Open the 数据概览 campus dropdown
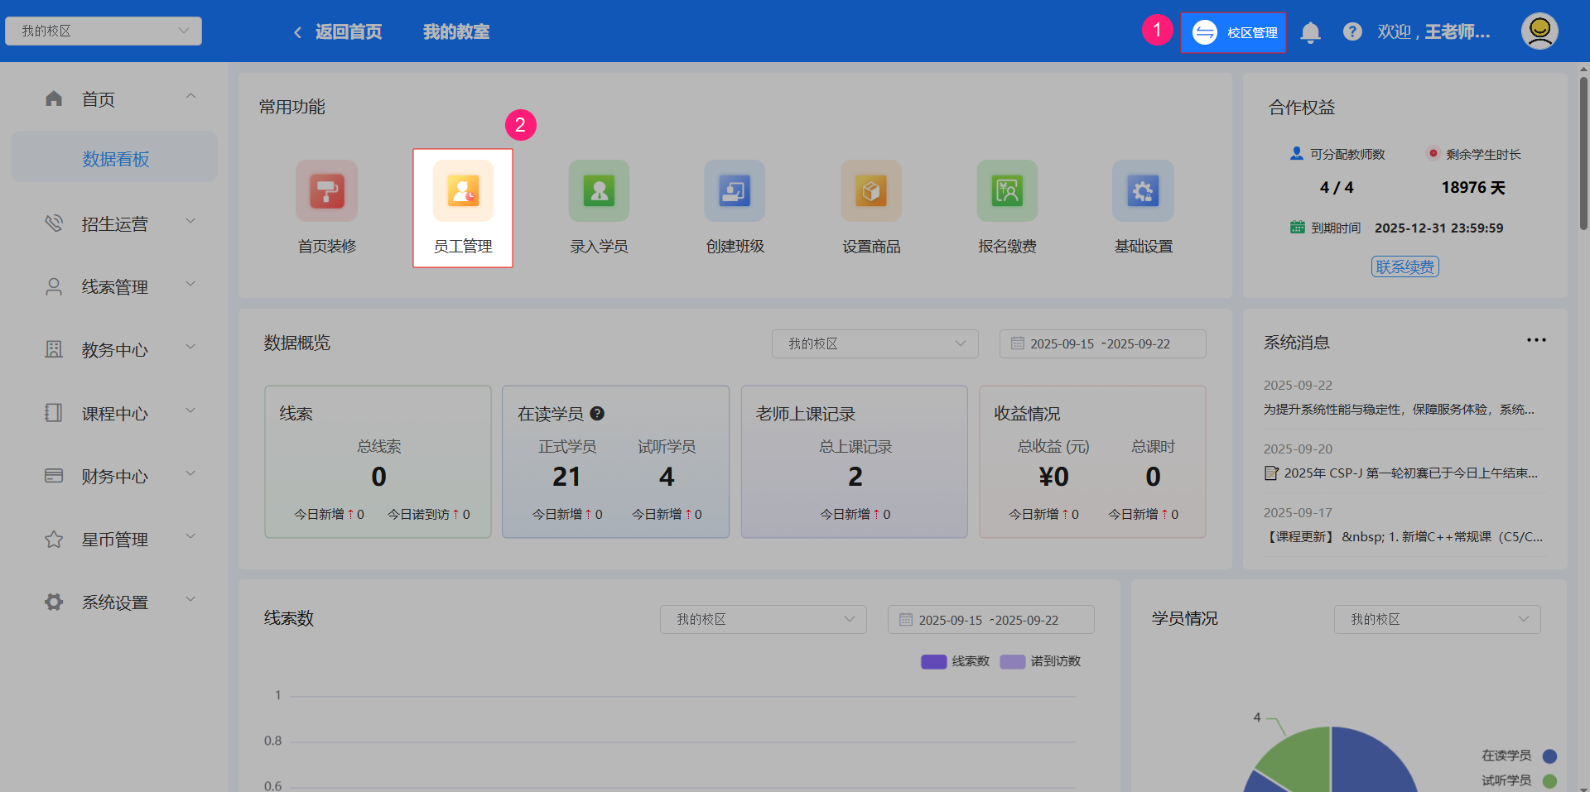Viewport: 1590px width, 792px height. click(874, 343)
